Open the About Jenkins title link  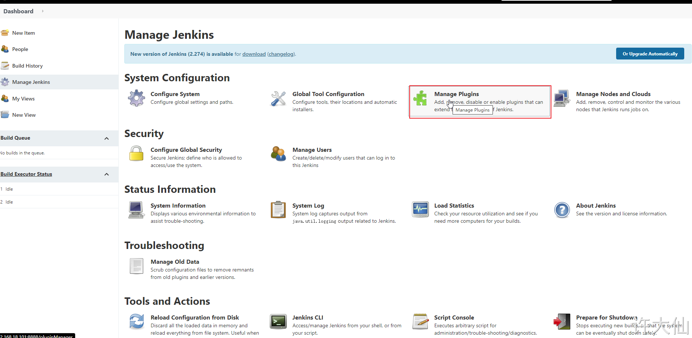coord(596,206)
